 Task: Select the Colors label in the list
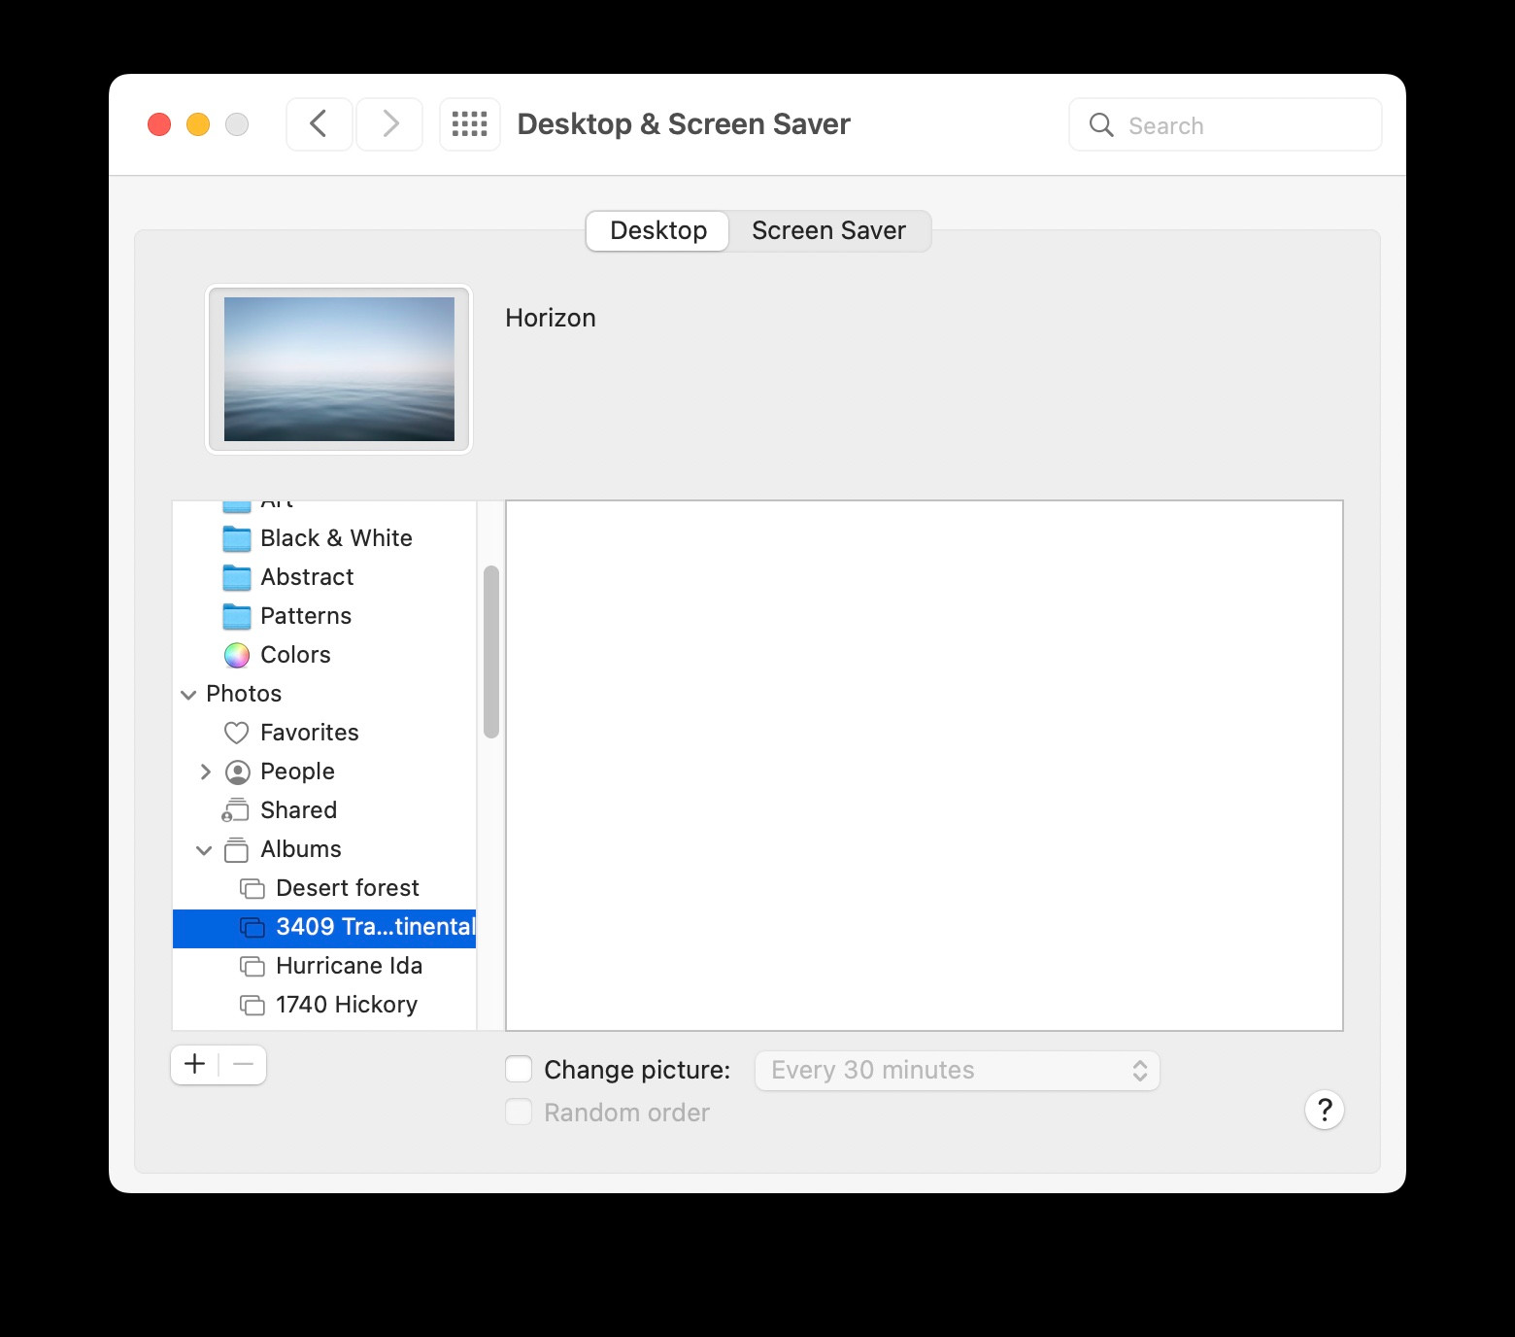point(296,655)
